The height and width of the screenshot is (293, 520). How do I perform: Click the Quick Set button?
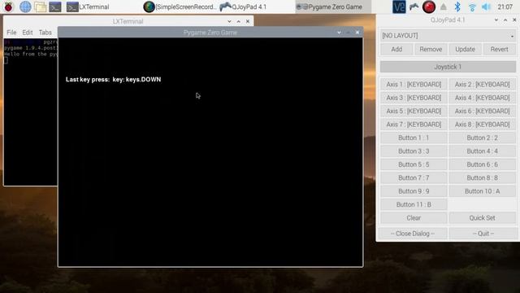(x=482, y=218)
